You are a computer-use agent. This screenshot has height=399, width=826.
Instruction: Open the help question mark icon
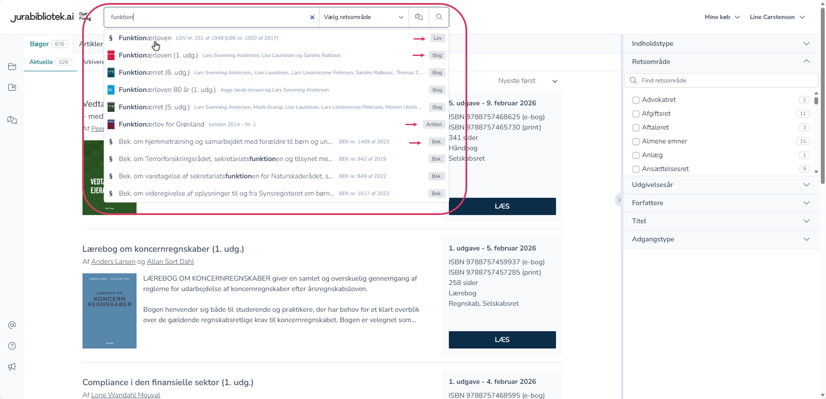(12, 346)
